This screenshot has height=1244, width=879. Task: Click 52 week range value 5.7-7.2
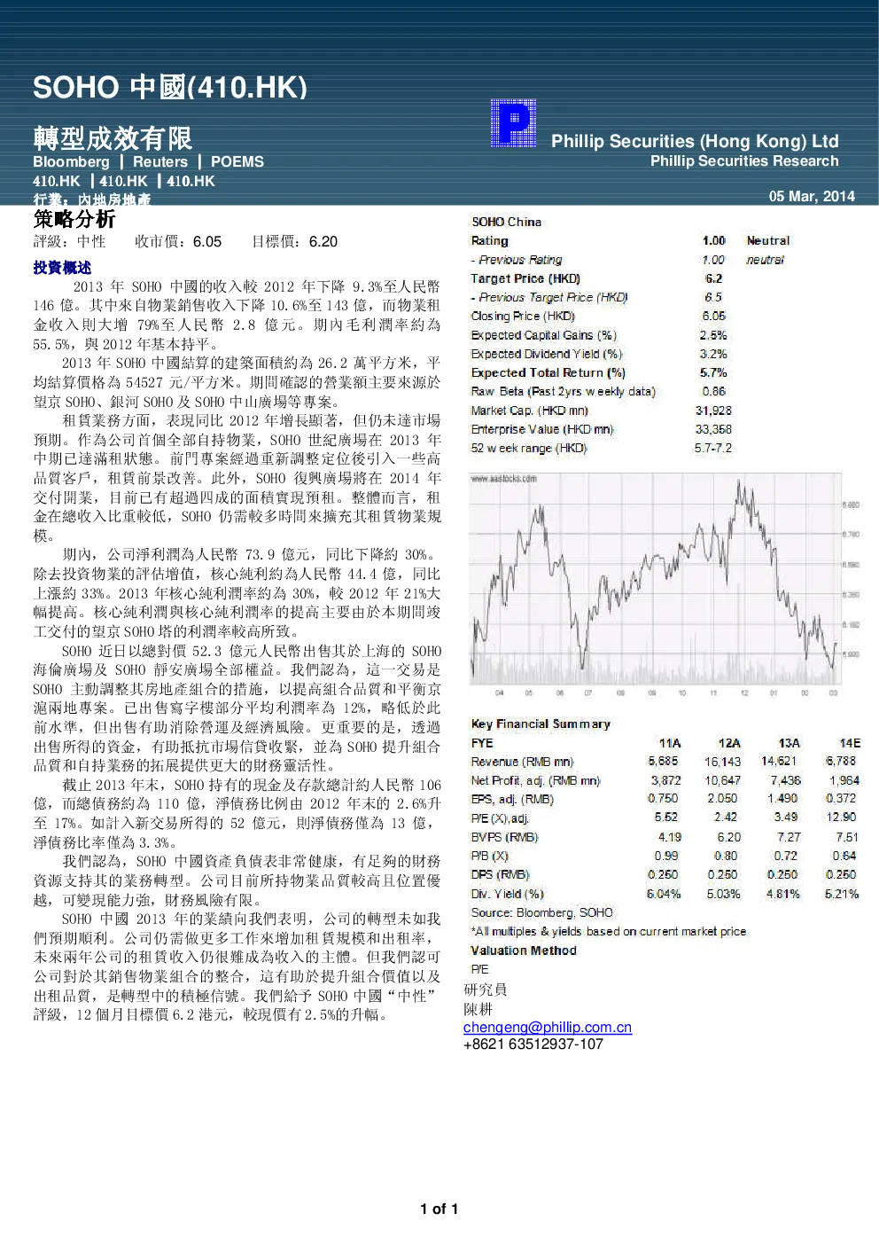pyautogui.click(x=713, y=448)
